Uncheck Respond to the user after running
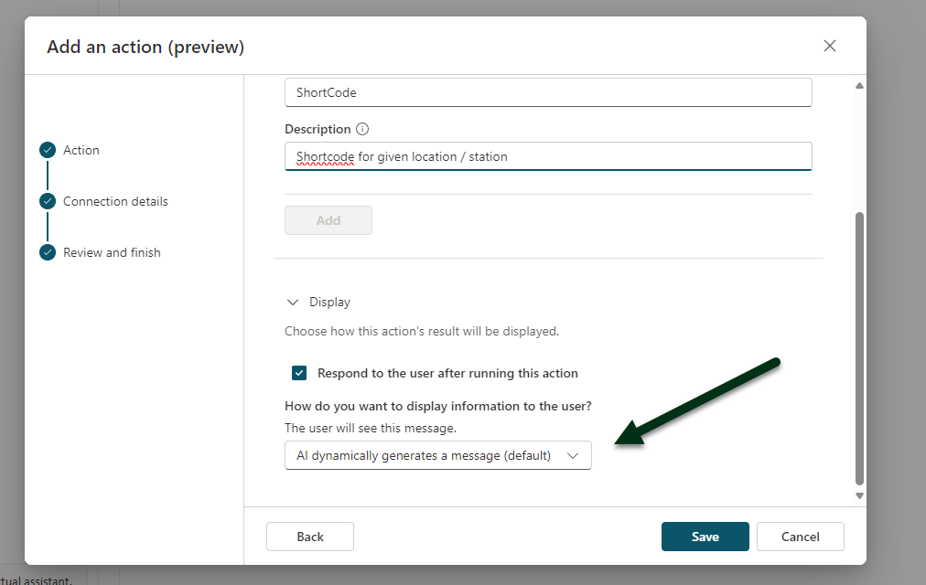Screen dimensions: 926x585 coord(299,373)
